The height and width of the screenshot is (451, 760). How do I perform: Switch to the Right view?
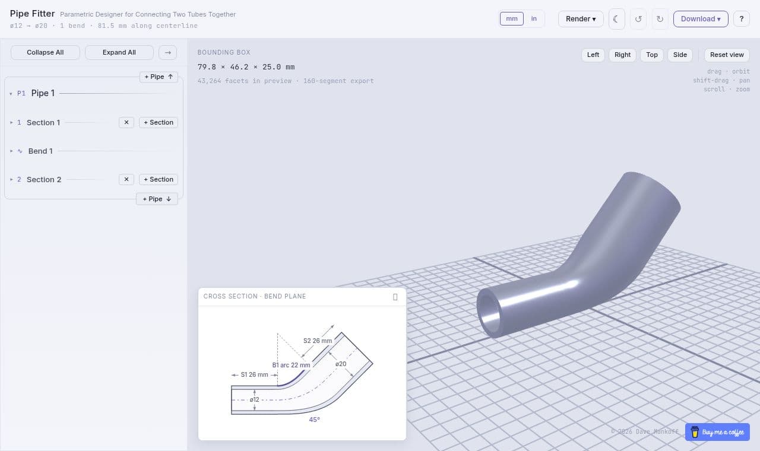[x=622, y=55]
